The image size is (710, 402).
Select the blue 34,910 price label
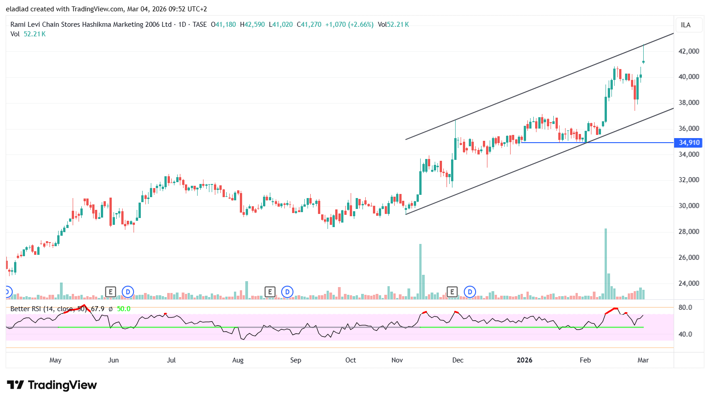[689, 143]
